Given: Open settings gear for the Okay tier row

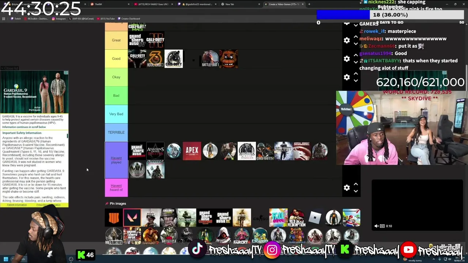Looking at the screenshot, I should pos(347,77).
